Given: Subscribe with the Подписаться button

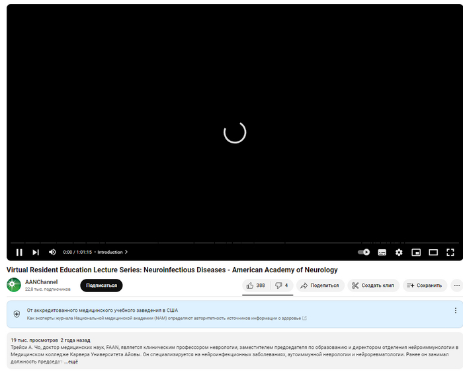Looking at the screenshot, I should click(101, 286).
